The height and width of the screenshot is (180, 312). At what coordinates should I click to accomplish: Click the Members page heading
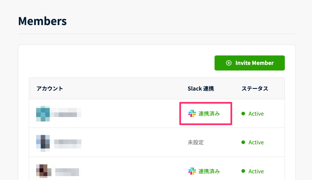click(42, 21)
